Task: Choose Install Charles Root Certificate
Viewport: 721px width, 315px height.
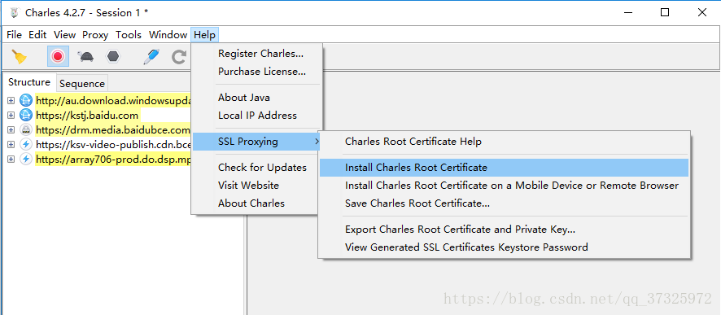Action: click(505, 168)
